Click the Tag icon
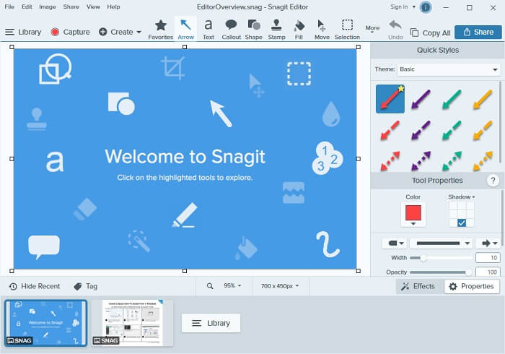Viewport: 505px width, 354px height. pyautogui.click(x=78, y=286)
